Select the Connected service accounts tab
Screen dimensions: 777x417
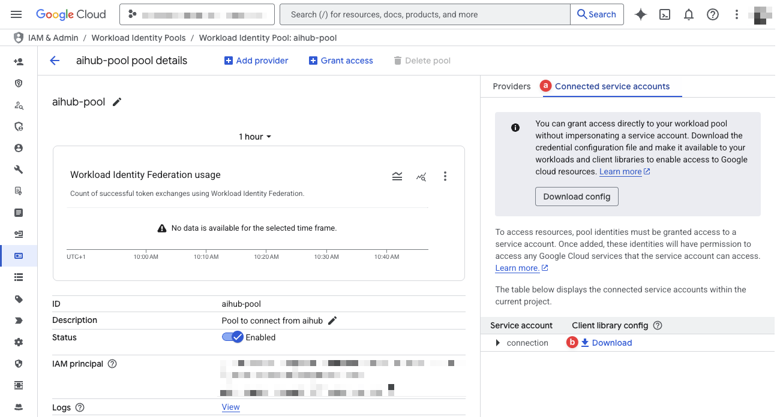click(612, 86)
